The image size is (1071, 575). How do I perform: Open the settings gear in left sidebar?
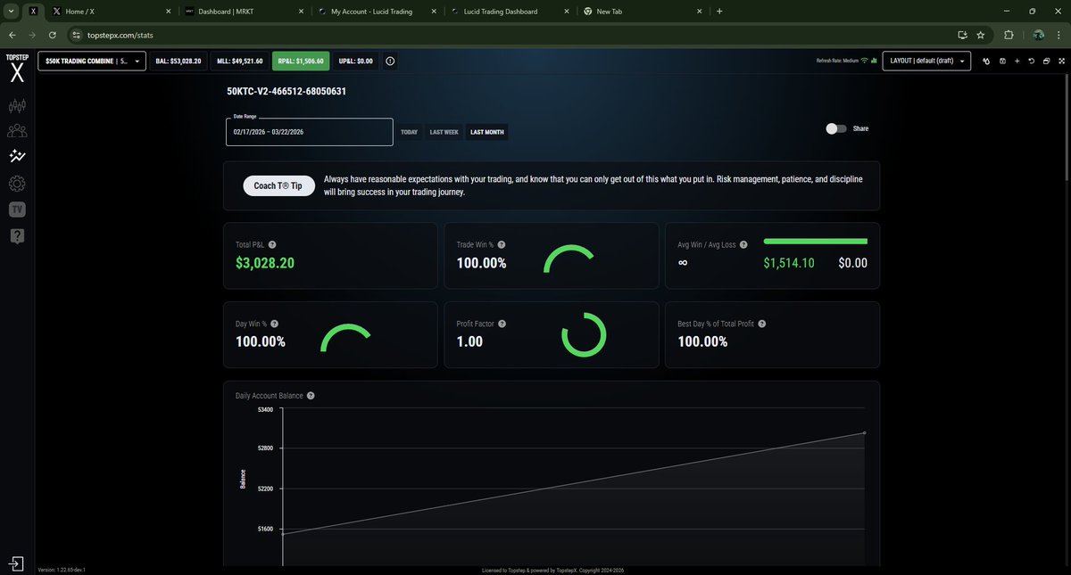tap(17, 184)
